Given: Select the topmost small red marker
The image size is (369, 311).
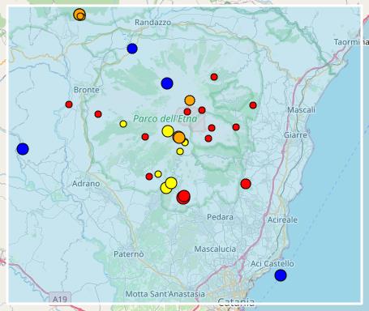Looking at the screenshot, I should click(x=214, y=77).
